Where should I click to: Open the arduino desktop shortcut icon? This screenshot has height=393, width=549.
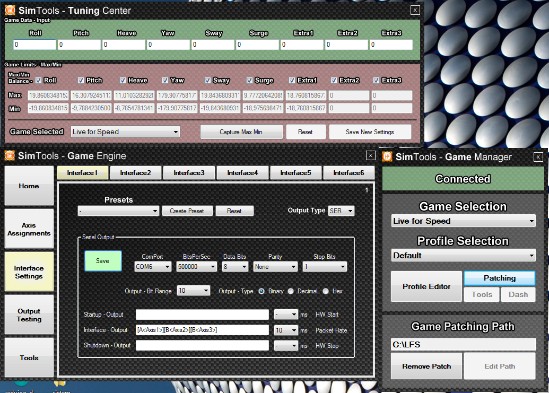tap(21, 385)
